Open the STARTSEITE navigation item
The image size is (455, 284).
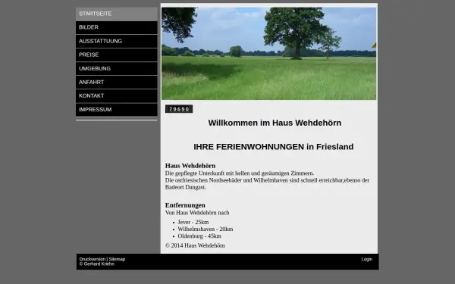pyautogui.click(x=117, y=14)
